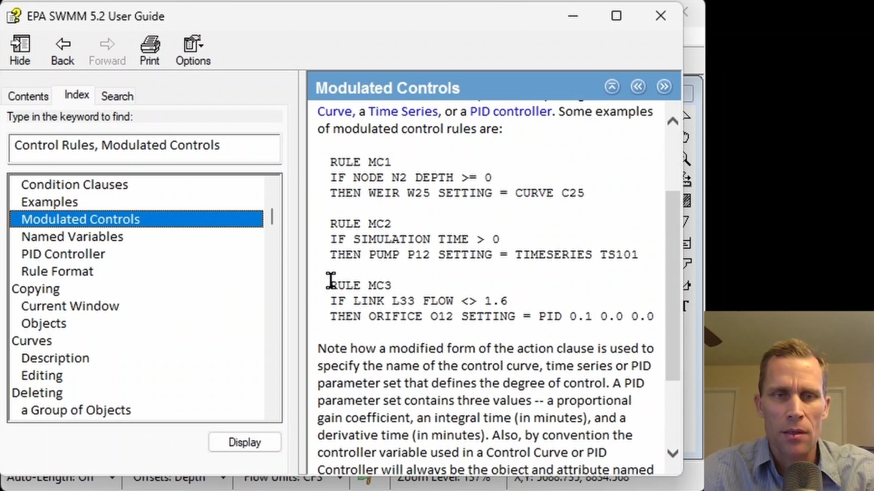Jump to topic top using the up-arrow circle icon
Screen dimensions: 874x491
[x=612, y=87]
